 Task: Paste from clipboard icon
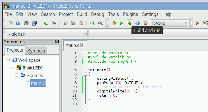(x=81, y=24)
